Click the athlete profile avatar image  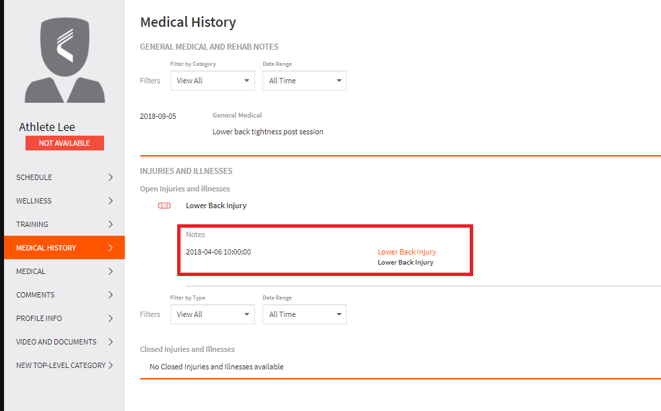coord(64,60)
